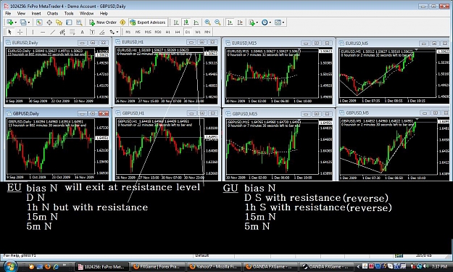The width and height of the screenshot is (453, 272).
Task: Click the Windows Start orb
Action: pyautogui.click(x=10, y=266)
